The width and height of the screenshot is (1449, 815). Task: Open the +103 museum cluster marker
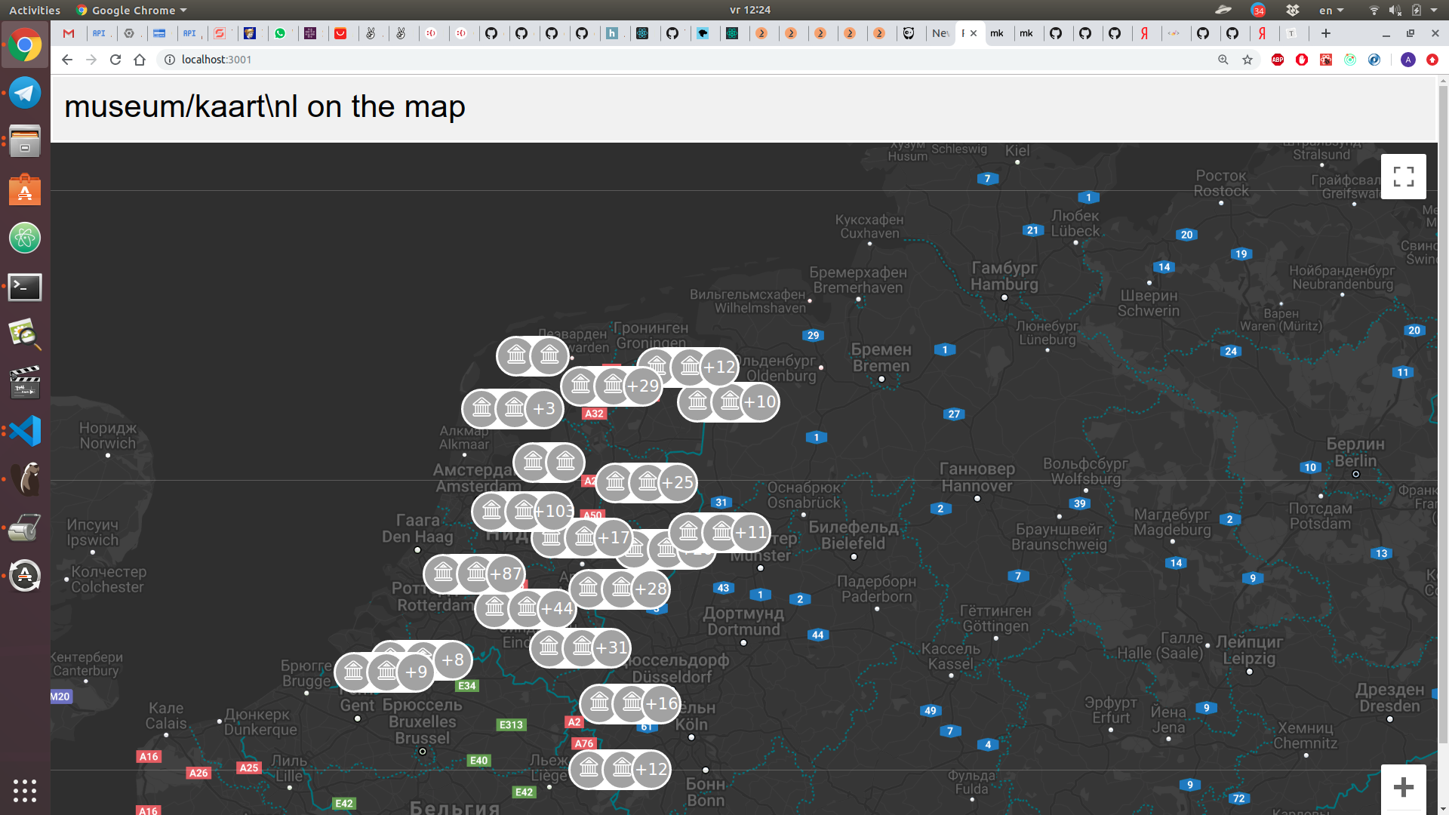[555, 511]
